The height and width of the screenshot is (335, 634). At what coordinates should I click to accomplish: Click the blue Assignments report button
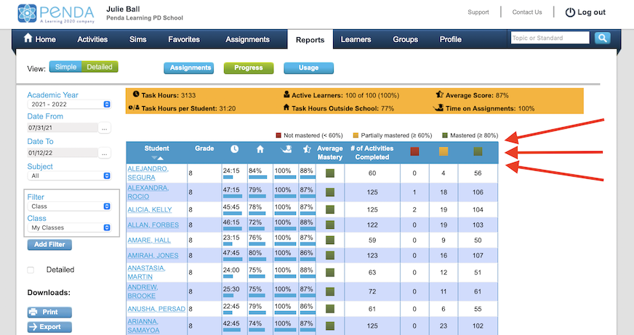click(x=188, y=68)
